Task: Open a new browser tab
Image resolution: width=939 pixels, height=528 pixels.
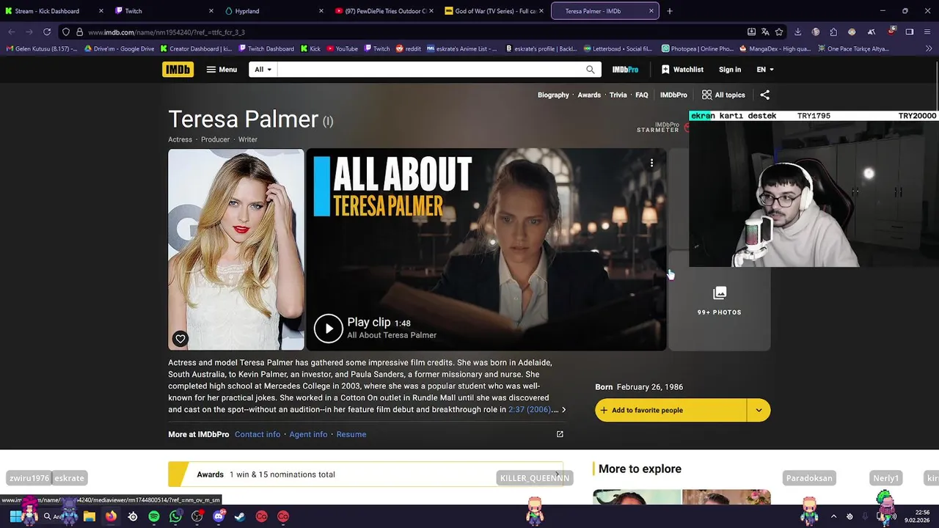Action: pyautogui.click(x=669, y=11)
